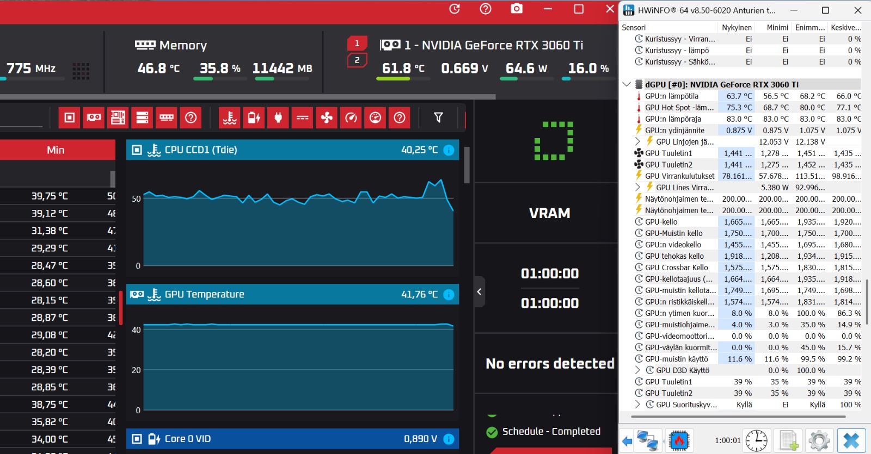Select GPU number 1
Image resolution: width=871 pixels, height=454 pixels.
click(x=357, y=43)
